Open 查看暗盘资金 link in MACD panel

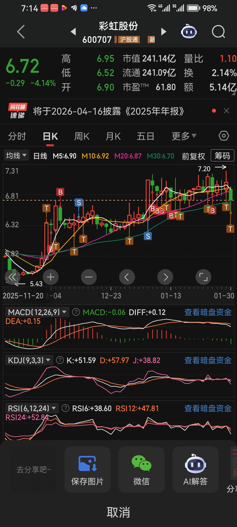click(208, 312)
